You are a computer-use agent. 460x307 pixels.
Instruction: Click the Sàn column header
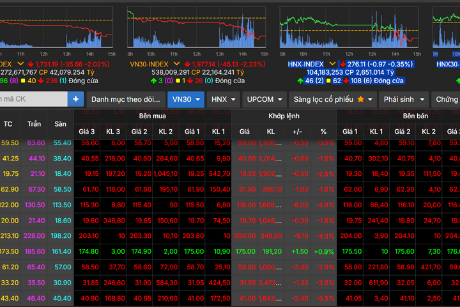pos(60,123)
